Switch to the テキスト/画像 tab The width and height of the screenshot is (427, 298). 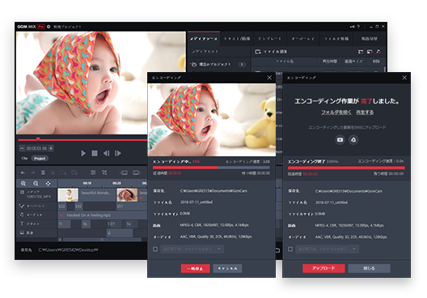pyautogui.click(x=237, y=39)
